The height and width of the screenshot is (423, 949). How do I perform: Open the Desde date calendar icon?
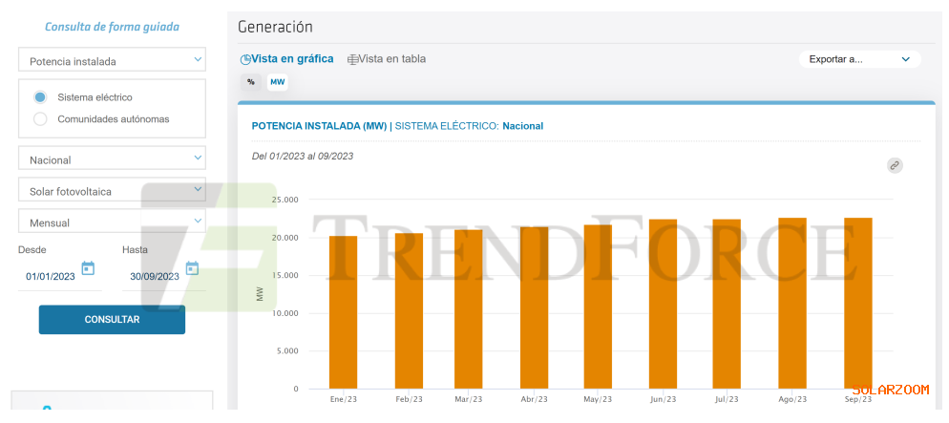[x=88, y=268]
